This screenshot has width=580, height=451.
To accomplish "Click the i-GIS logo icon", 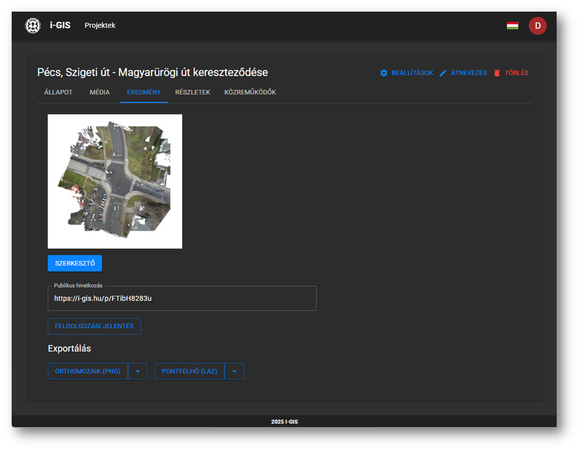I will click(x=33, y=26).
